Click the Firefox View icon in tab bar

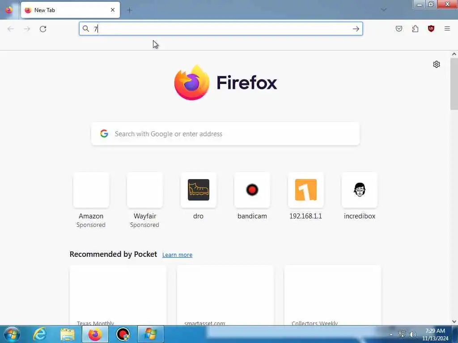(x=9, y=10)
